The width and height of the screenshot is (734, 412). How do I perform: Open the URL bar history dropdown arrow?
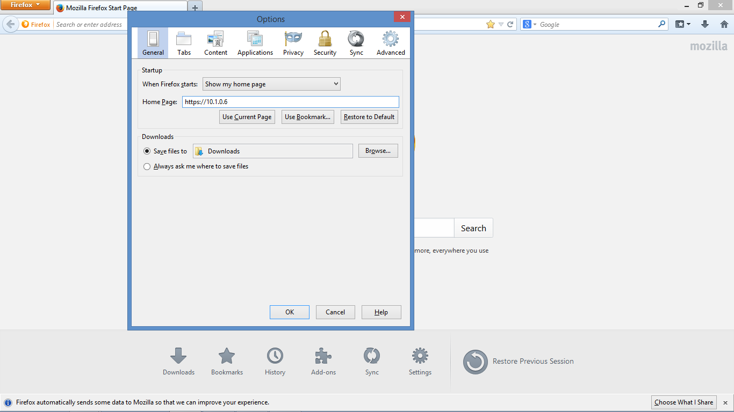pyautogui.click(x=501, y=24)
